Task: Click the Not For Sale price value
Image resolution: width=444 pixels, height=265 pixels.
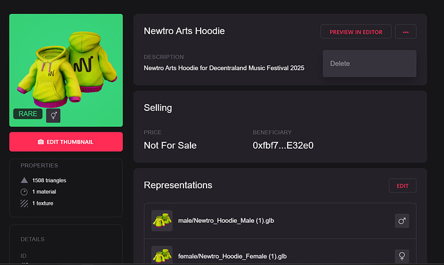Action: tap(170, 145)
